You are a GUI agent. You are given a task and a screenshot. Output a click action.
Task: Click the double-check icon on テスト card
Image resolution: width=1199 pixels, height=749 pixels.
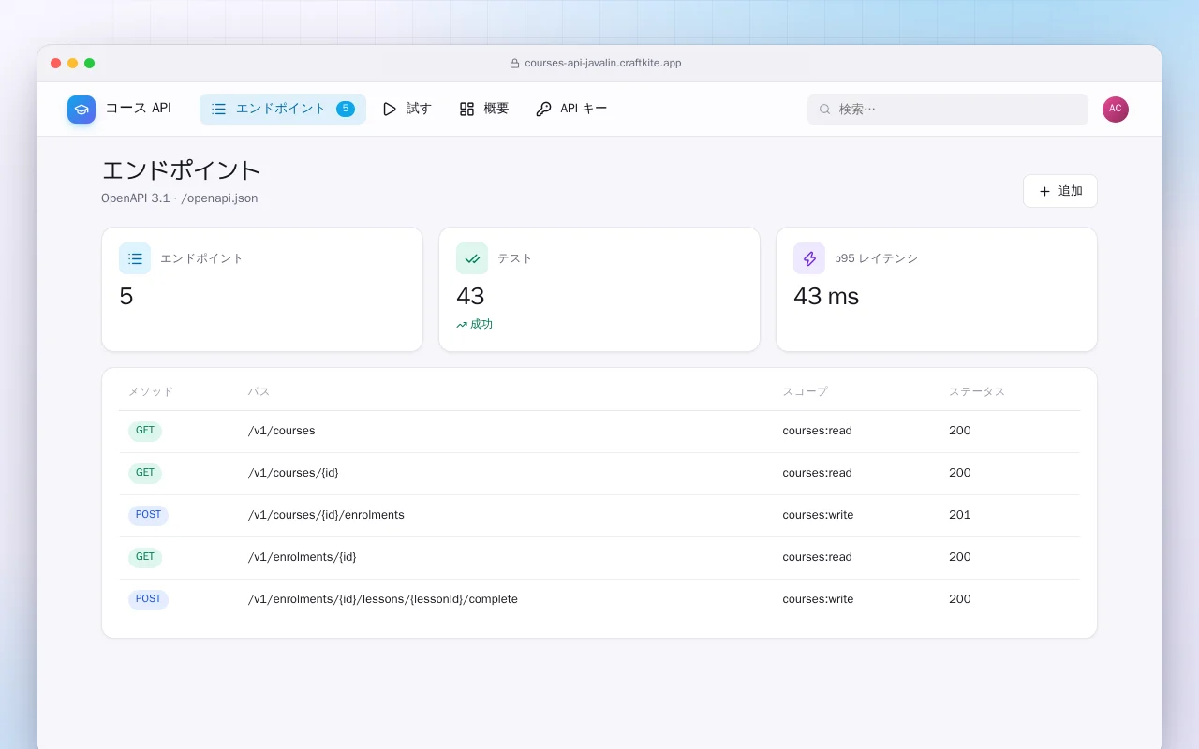click(472, 258)
